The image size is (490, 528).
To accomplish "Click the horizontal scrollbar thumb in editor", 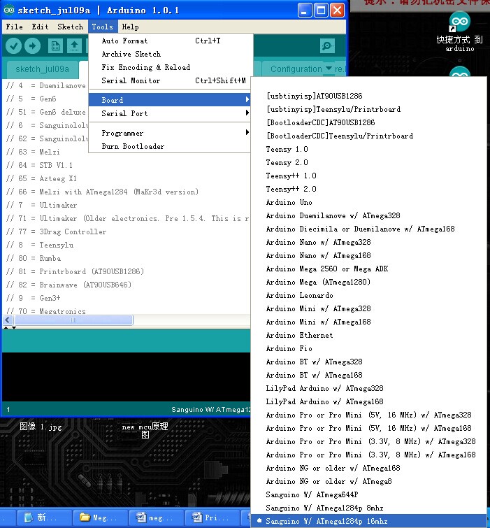I will point(73,320).
